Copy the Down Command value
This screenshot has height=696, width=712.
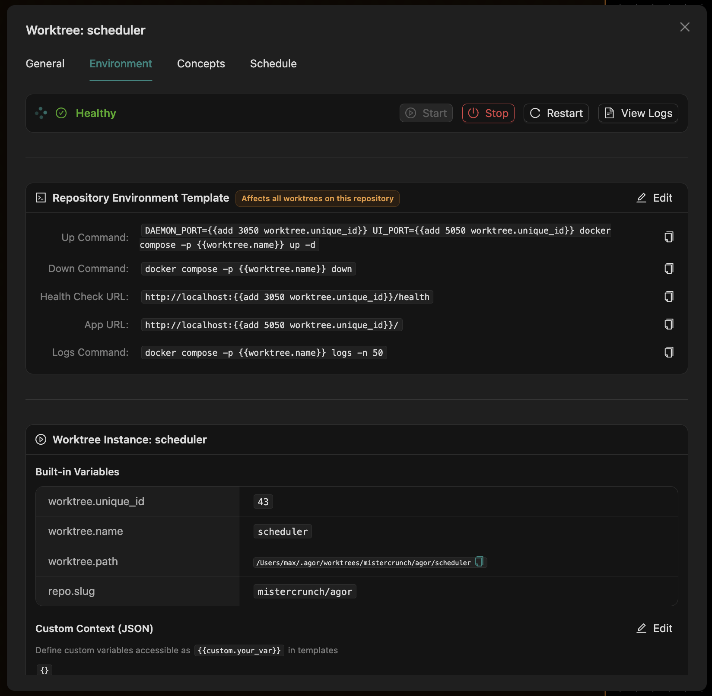[668, 268]
